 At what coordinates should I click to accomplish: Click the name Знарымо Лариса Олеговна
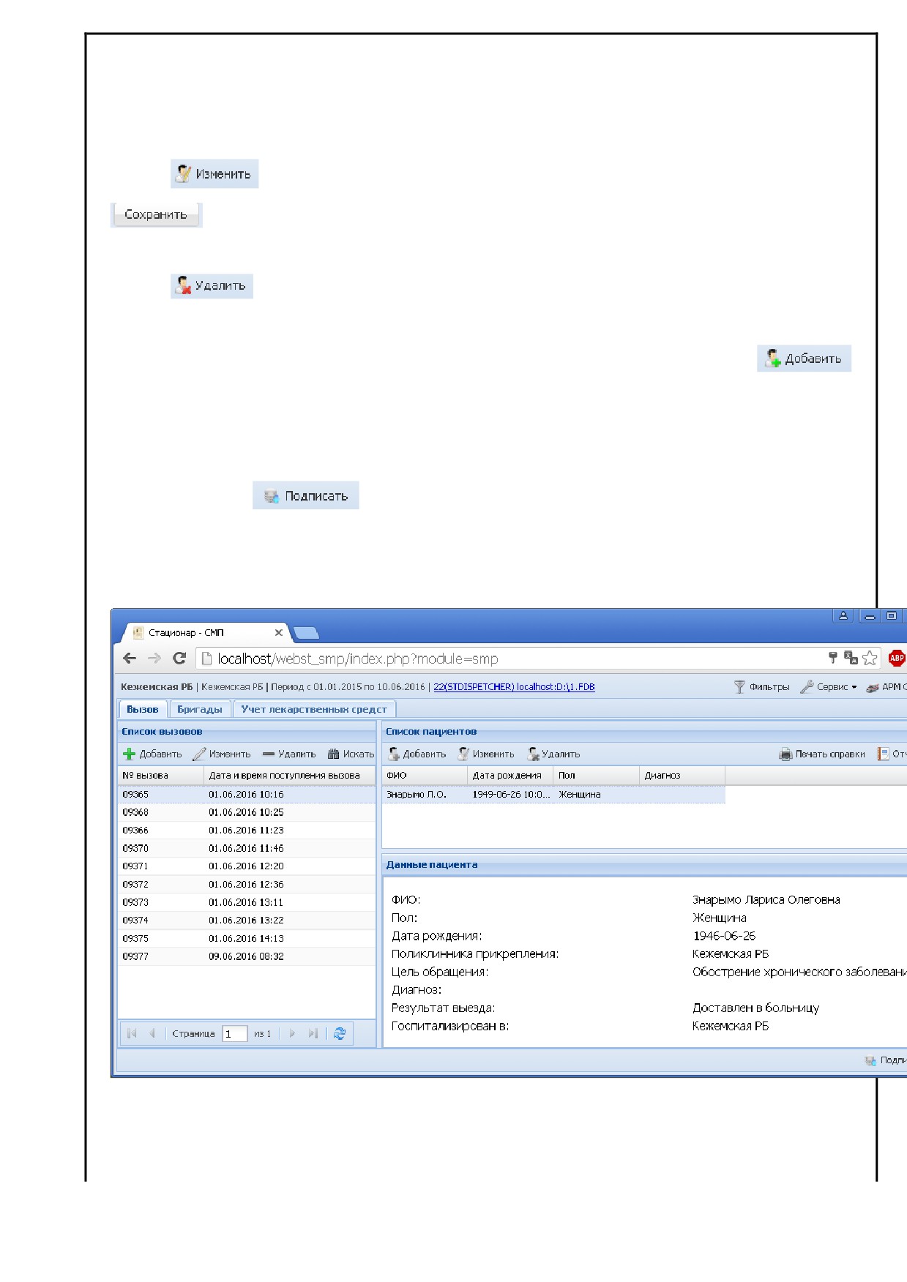coord(766,900)
